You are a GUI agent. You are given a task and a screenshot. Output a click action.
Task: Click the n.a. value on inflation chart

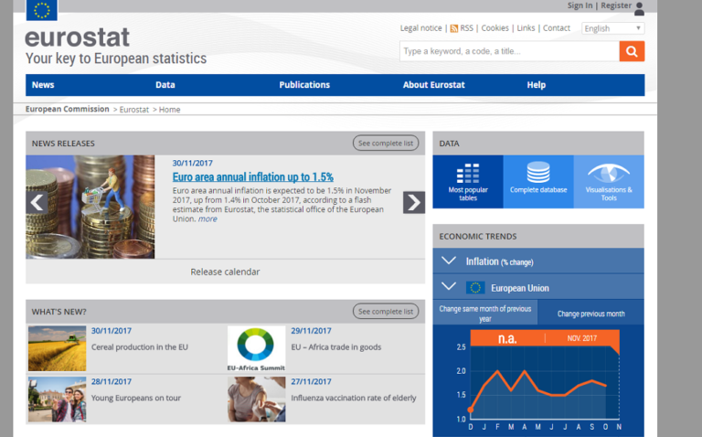[x=507, y=338]
